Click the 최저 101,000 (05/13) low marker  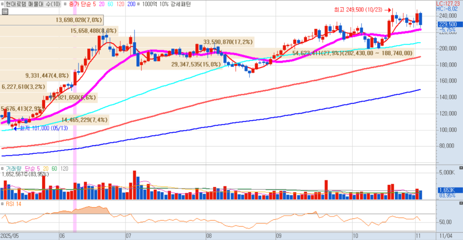(x=41, y=128)
